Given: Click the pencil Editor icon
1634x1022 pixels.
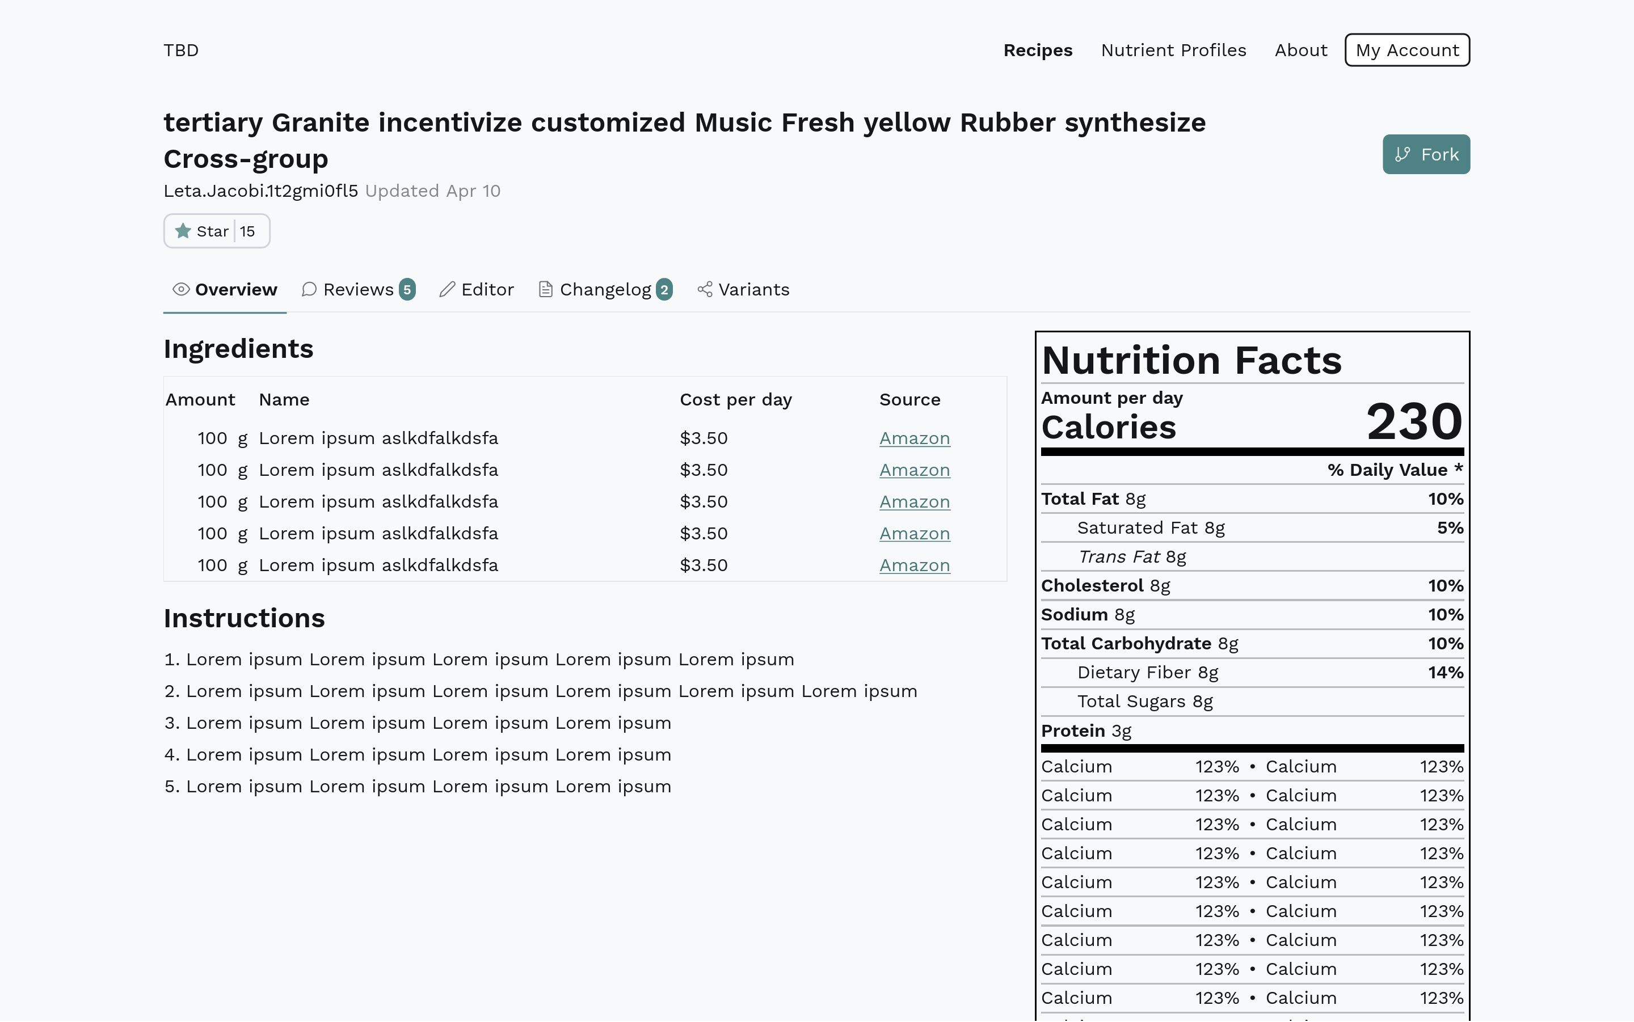Looking at the screenshot, I should [447, 290].
